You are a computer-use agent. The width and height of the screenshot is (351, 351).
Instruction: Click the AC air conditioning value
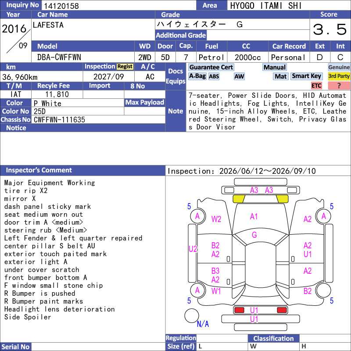click(150, 76)
